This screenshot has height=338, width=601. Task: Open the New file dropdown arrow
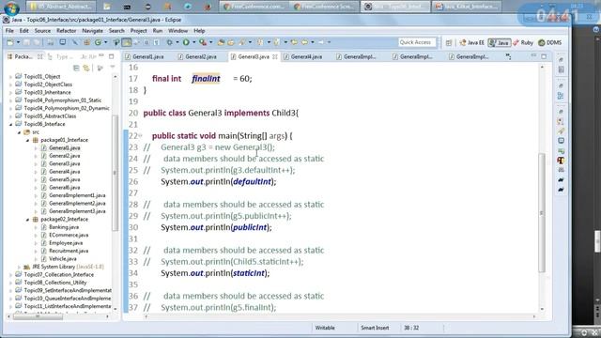[x=18, y=42]
